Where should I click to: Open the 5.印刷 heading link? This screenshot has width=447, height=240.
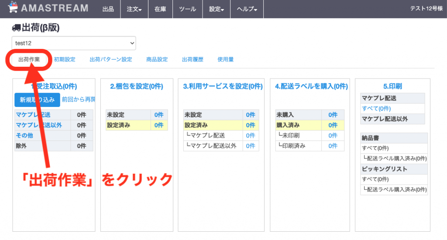[392, 86]
